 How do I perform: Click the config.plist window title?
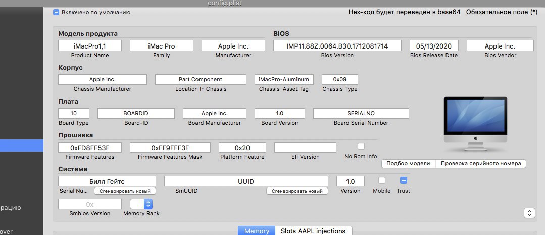click(225, 3)
